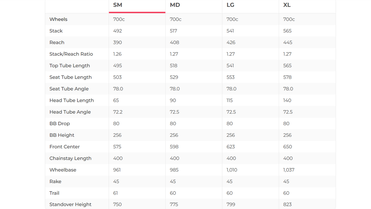The width and height of the screenshot is (371, 209).
Task: Click the SM Head Tube Angle value 72.2
Action: [118, 112]
